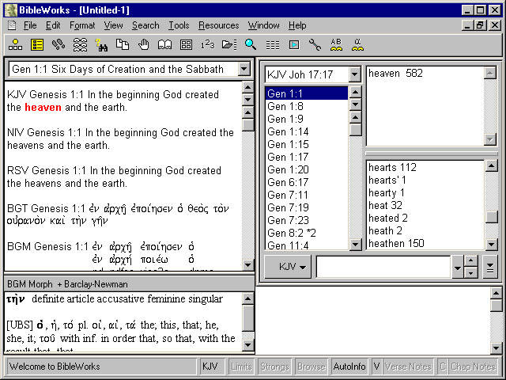This screenshot has height=380, width=506.
Task: Click the word list scrollbar thumb
Action: coord(492,217)
